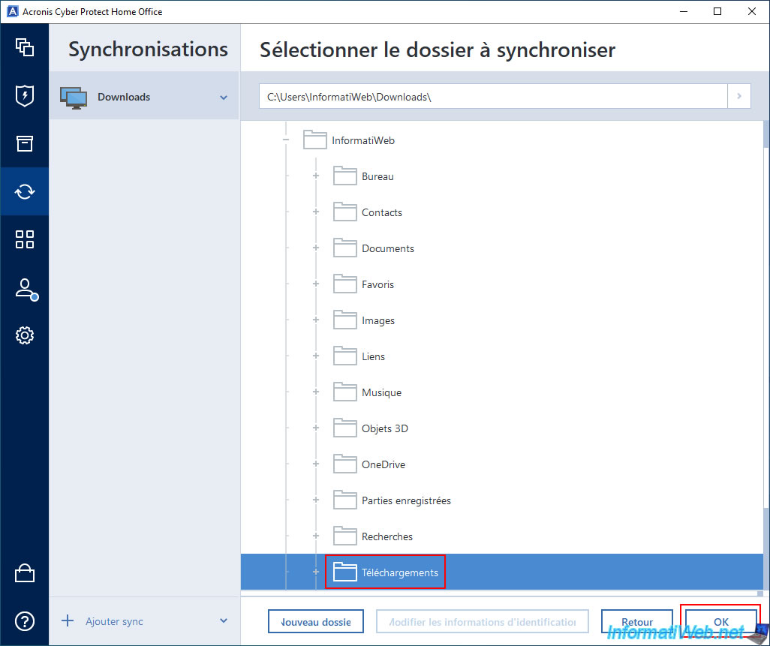Open the Help question mark icon
Image resolution: width=770 pixels, height=646 pixels.
tap(25, 621)
